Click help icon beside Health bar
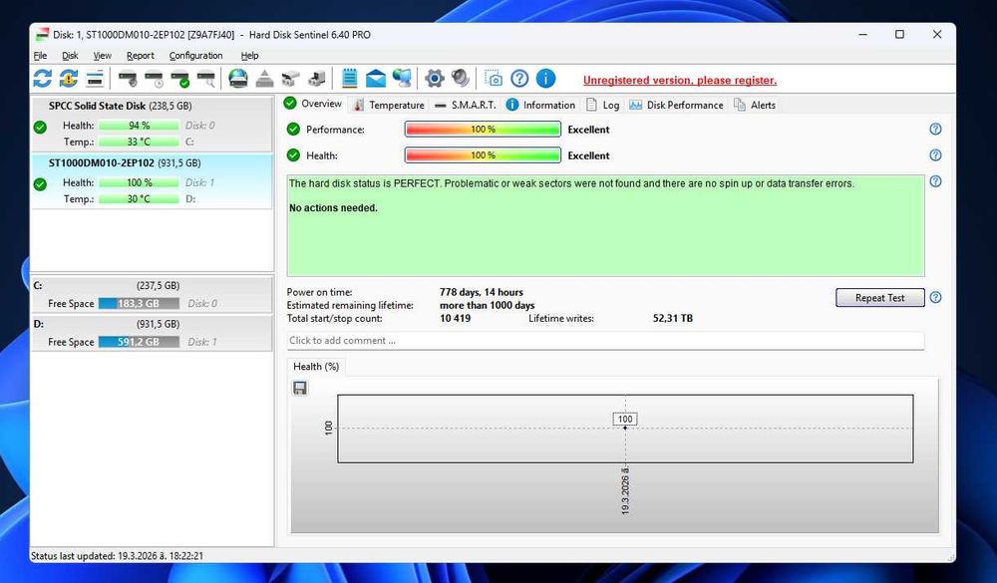Image resolution: width=997 pixels, height=583 pixels. pos(935,155)
